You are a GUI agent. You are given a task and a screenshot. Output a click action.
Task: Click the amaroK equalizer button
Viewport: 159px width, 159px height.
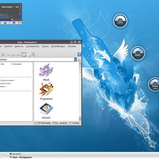tap(5, 23)
